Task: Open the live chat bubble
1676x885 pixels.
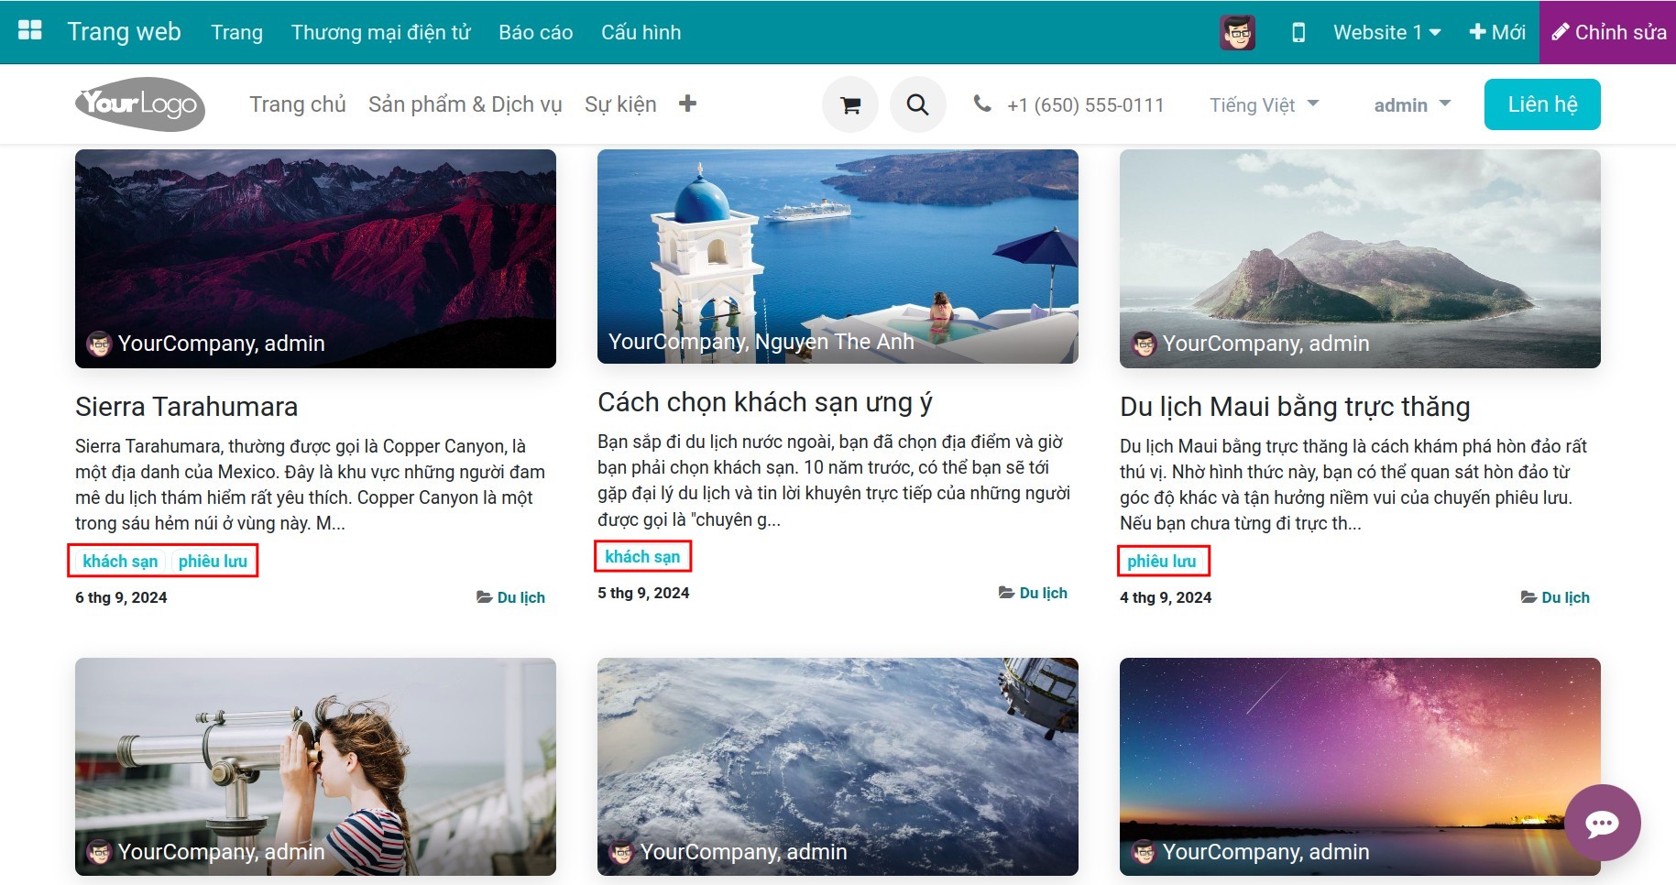Action: pos(1602,823)
